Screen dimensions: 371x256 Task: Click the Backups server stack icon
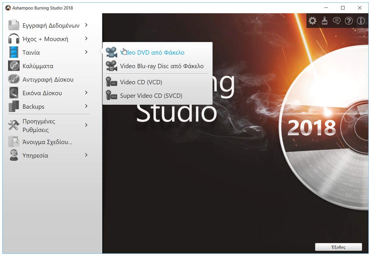[x=14, y=106]
